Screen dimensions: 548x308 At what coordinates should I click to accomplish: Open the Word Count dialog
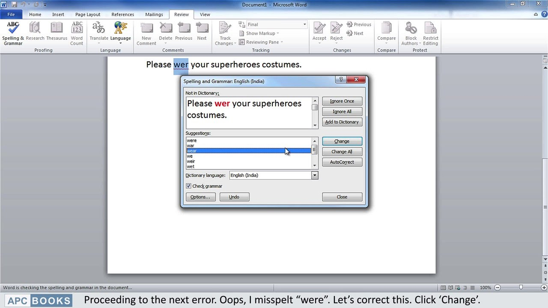(x=77, y=32)
